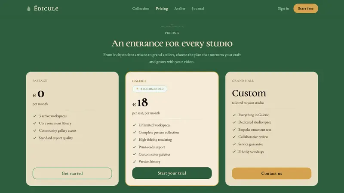
Task: Click checkmark beside Dedicated studio space
Action: coord(234,122)
